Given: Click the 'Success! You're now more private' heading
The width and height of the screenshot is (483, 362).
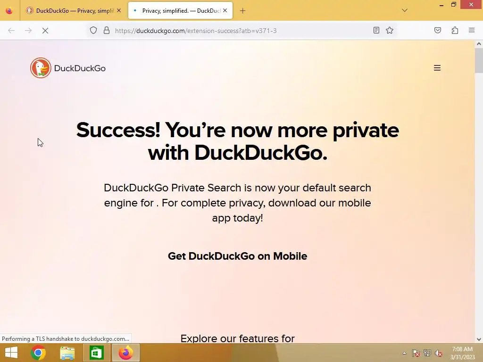Looking at the screenshot, I should pyautogui.click(x=238, y=141).
